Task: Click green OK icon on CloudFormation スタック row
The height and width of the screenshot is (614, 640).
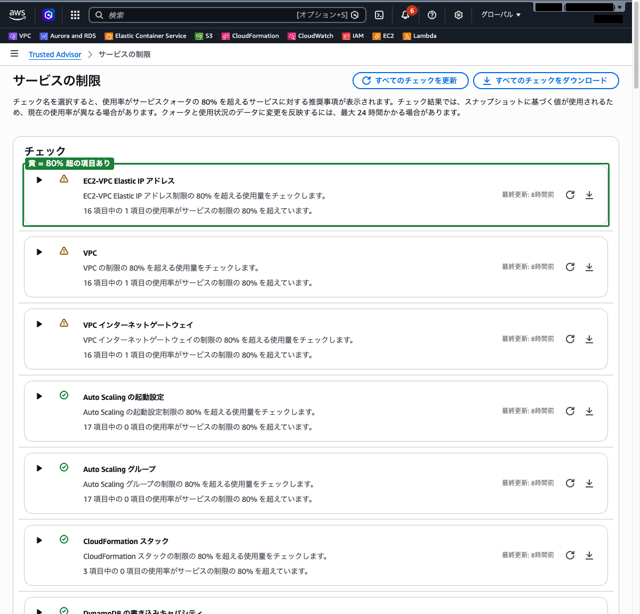Action: (x=64, y=539)
